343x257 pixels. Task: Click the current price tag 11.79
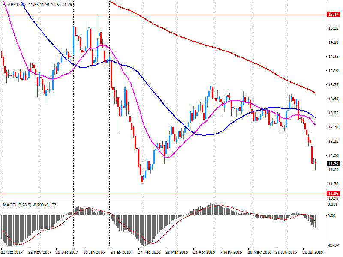pyautogui.click(x=333, y=164)
